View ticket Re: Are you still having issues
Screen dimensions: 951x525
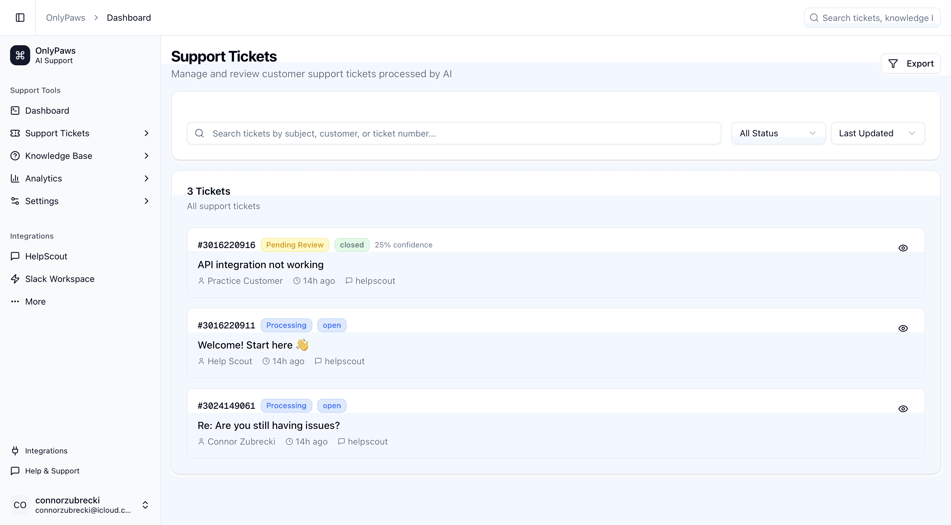pos(903,409)
